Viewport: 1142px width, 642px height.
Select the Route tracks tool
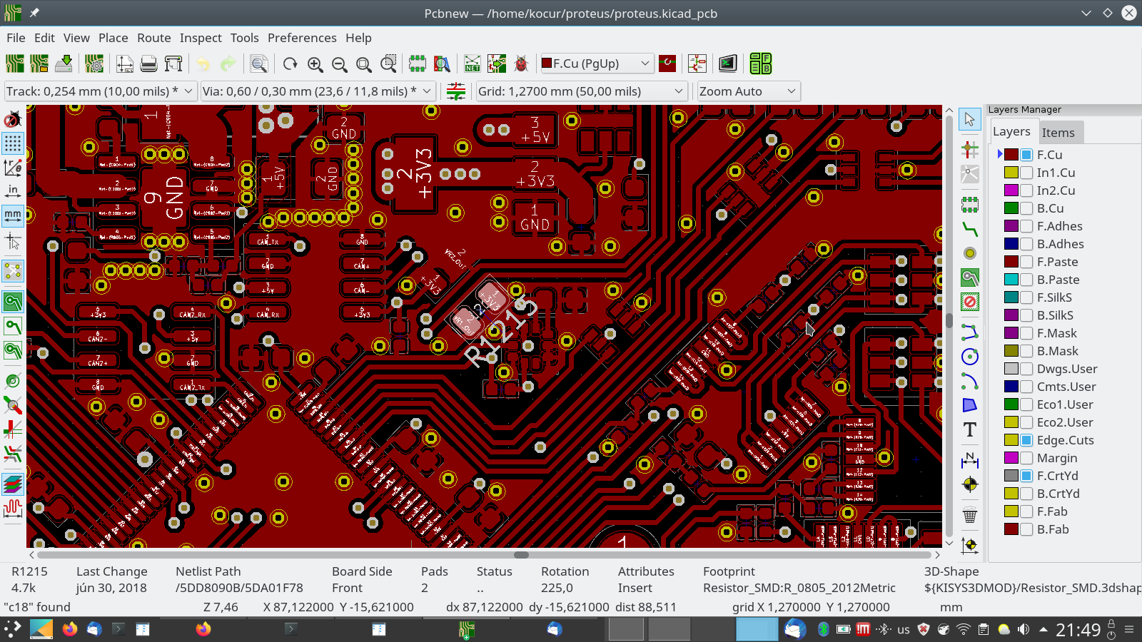[x=969, y=229]
